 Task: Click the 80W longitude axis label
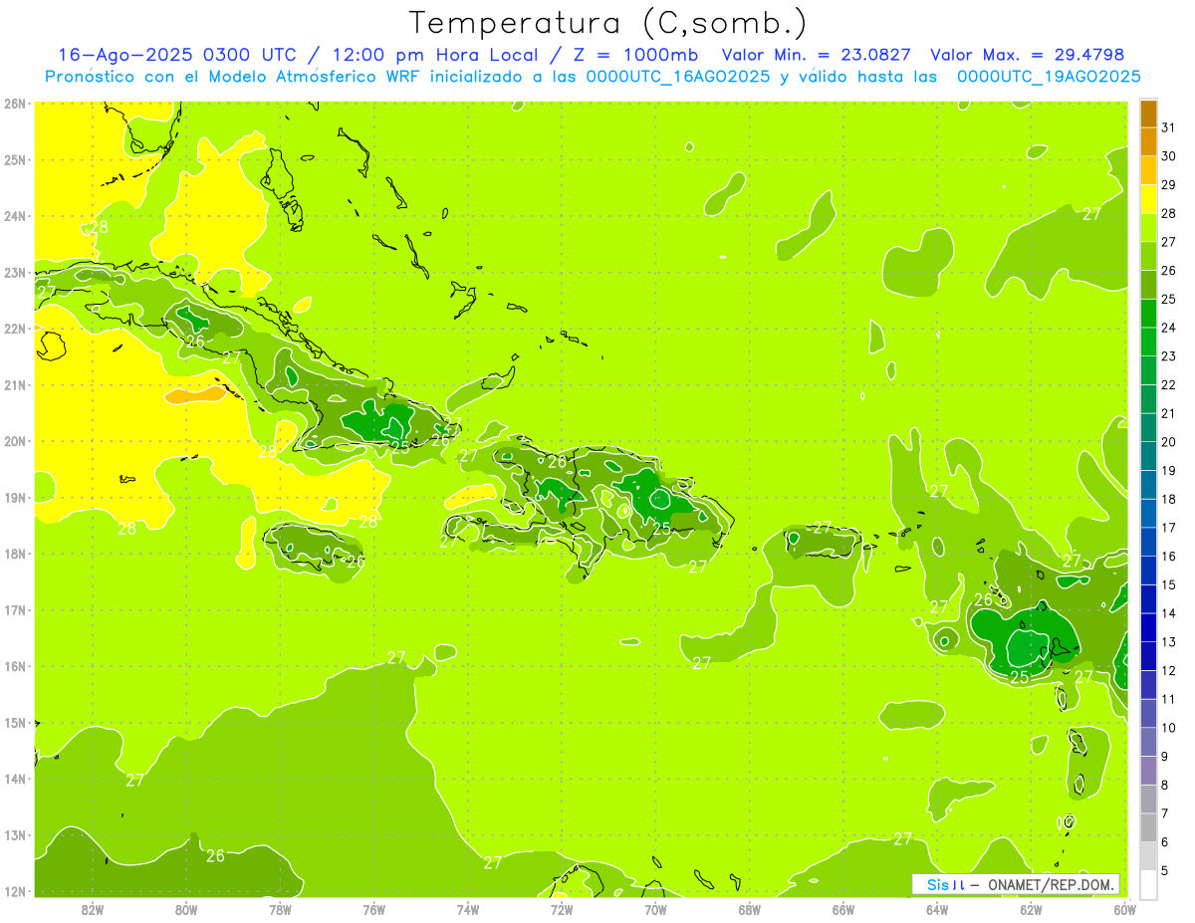186,909
